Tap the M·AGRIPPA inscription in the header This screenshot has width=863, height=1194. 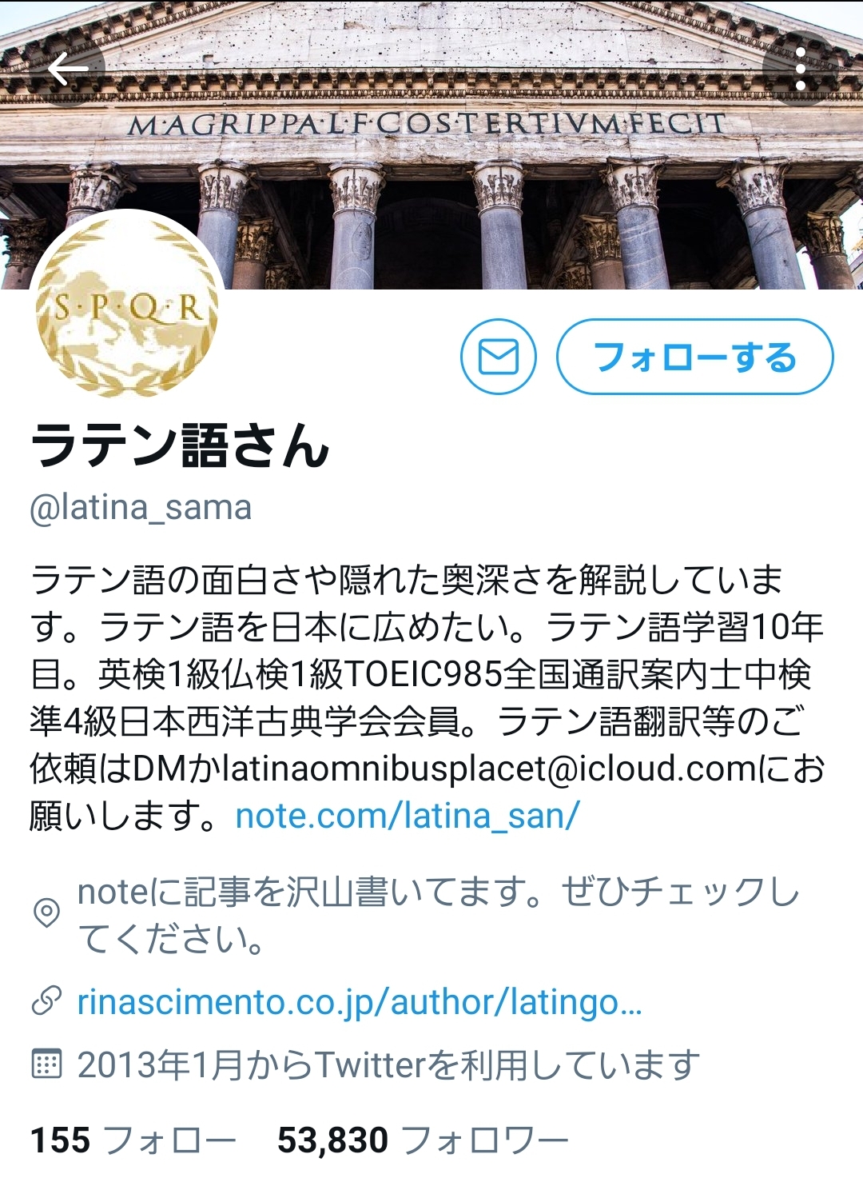tap(427, 125)
